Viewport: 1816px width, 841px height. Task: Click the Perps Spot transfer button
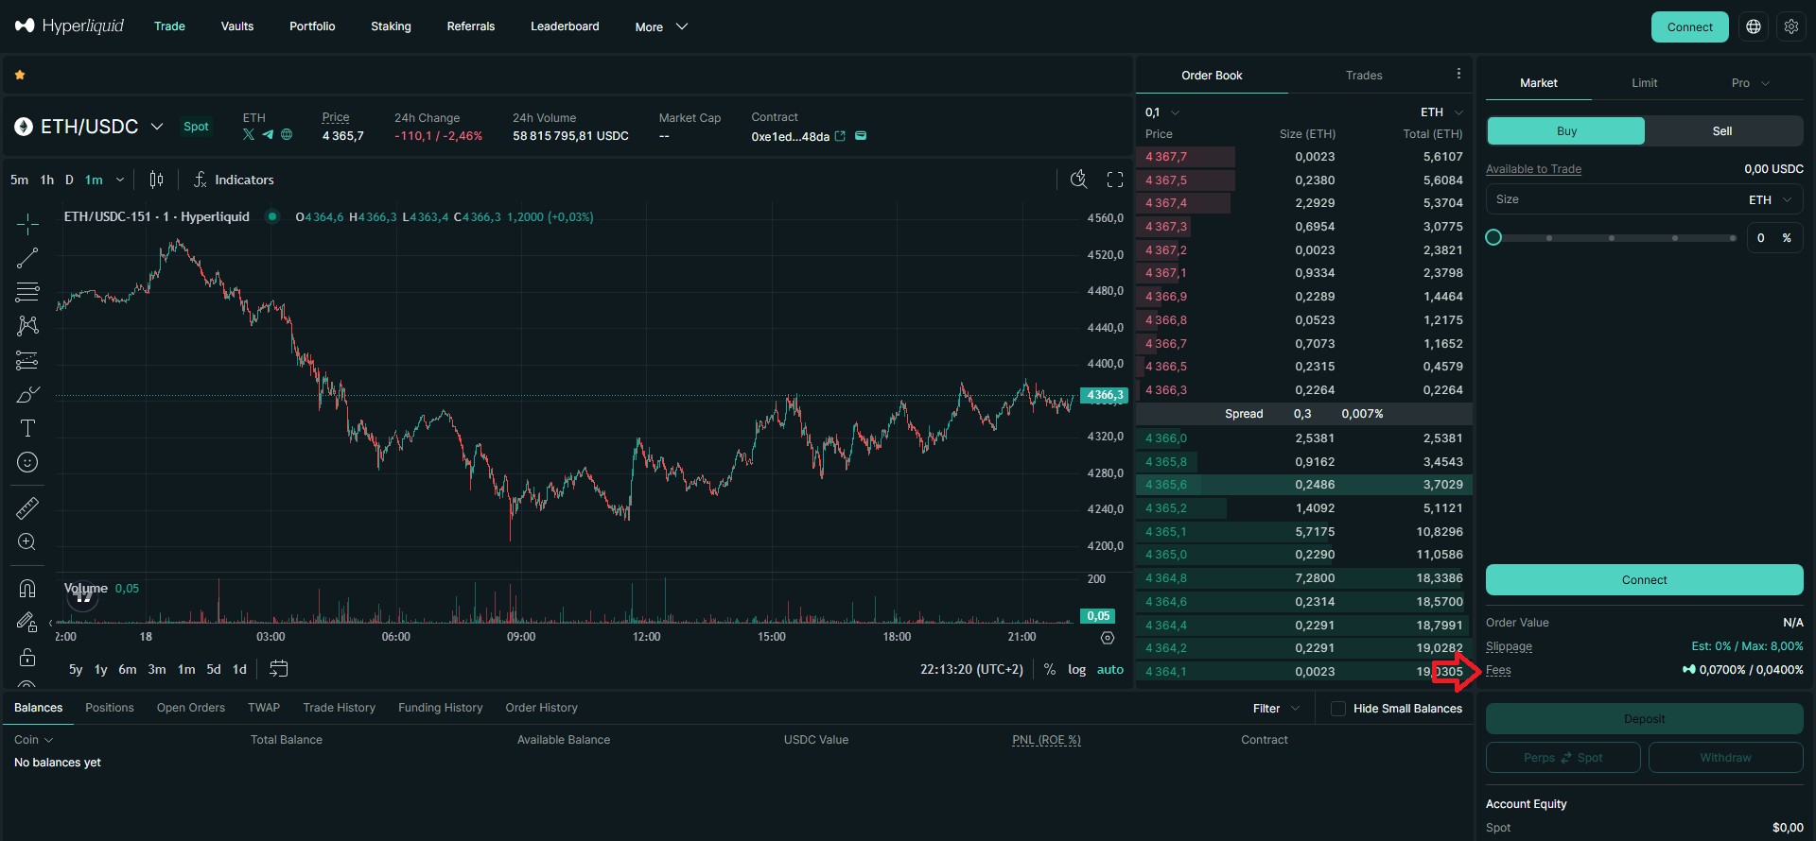point(1563,758)
